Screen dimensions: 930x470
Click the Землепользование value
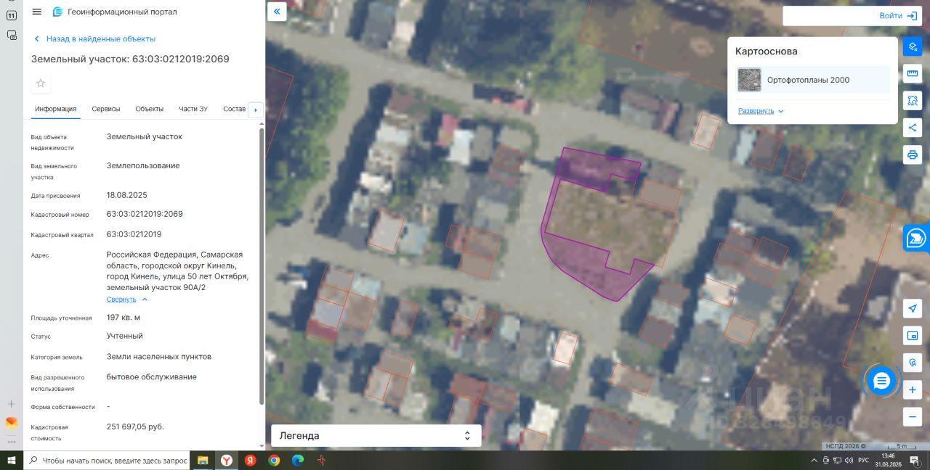coord(143,165)
